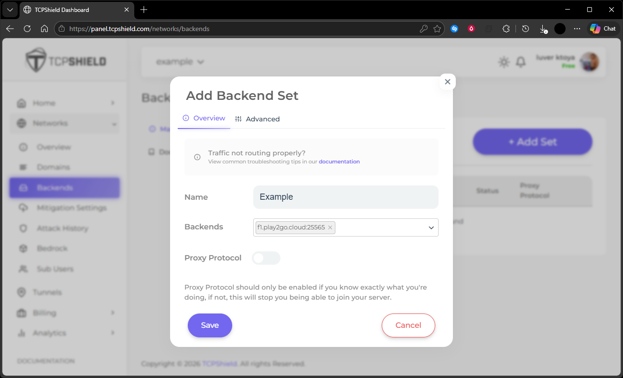Open the Backends dropdown arrow

pos(431,228)
